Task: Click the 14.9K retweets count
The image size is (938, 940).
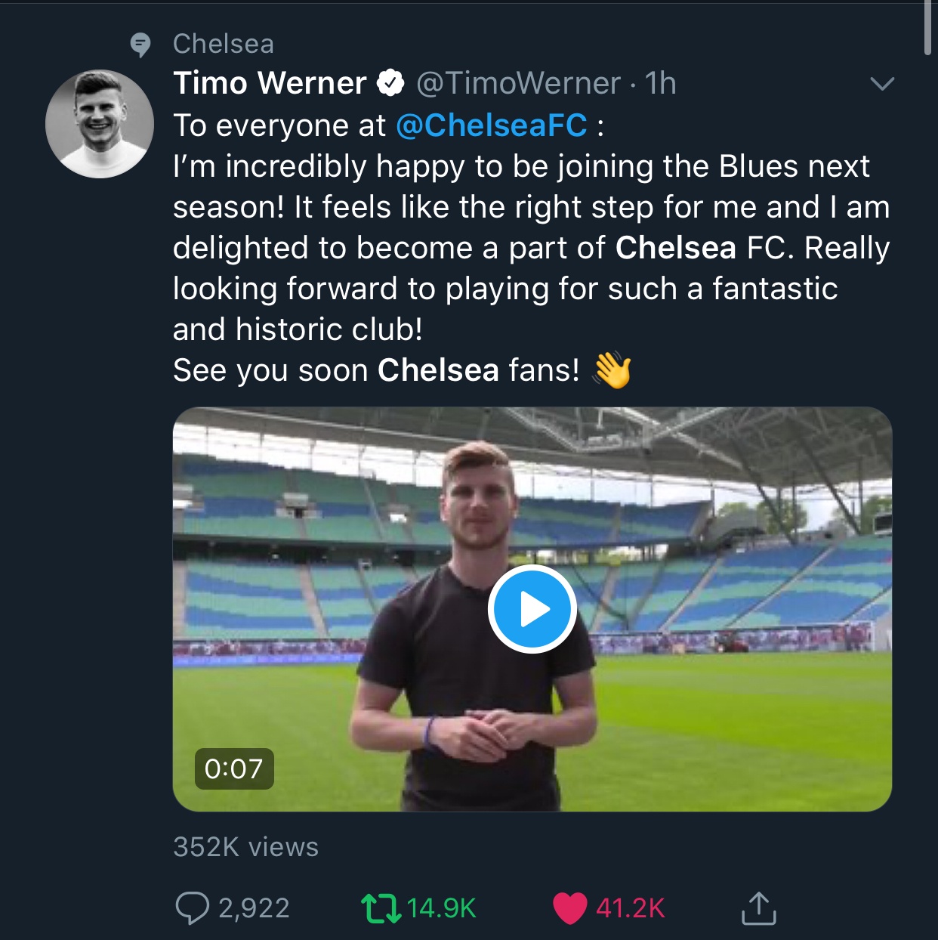Action: [x=442, y=908]
